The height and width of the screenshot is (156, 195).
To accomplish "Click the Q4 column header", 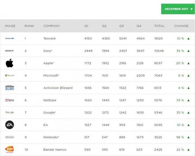I will coord(139,26).
